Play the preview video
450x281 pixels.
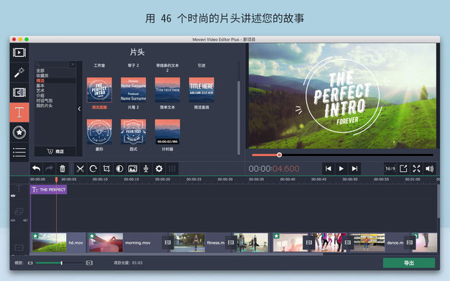[341, 169]
